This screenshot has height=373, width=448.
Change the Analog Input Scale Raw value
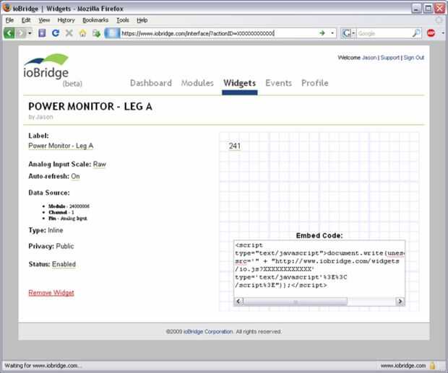pyautogui.click(x=100, y=164)
